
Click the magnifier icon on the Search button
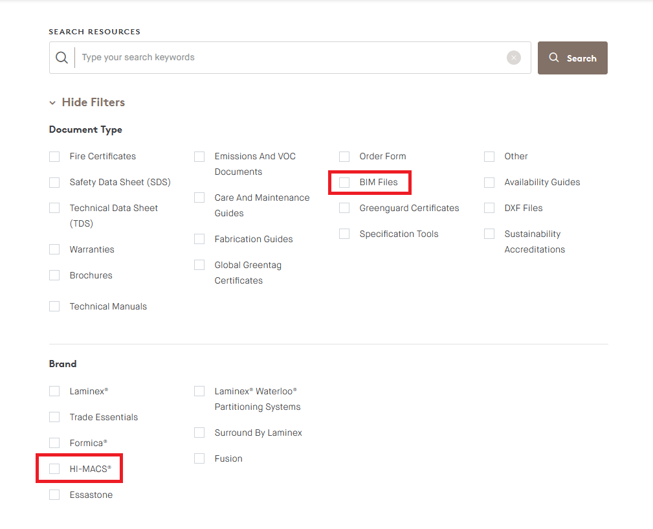pyautogui.click(x=553, y=57)
